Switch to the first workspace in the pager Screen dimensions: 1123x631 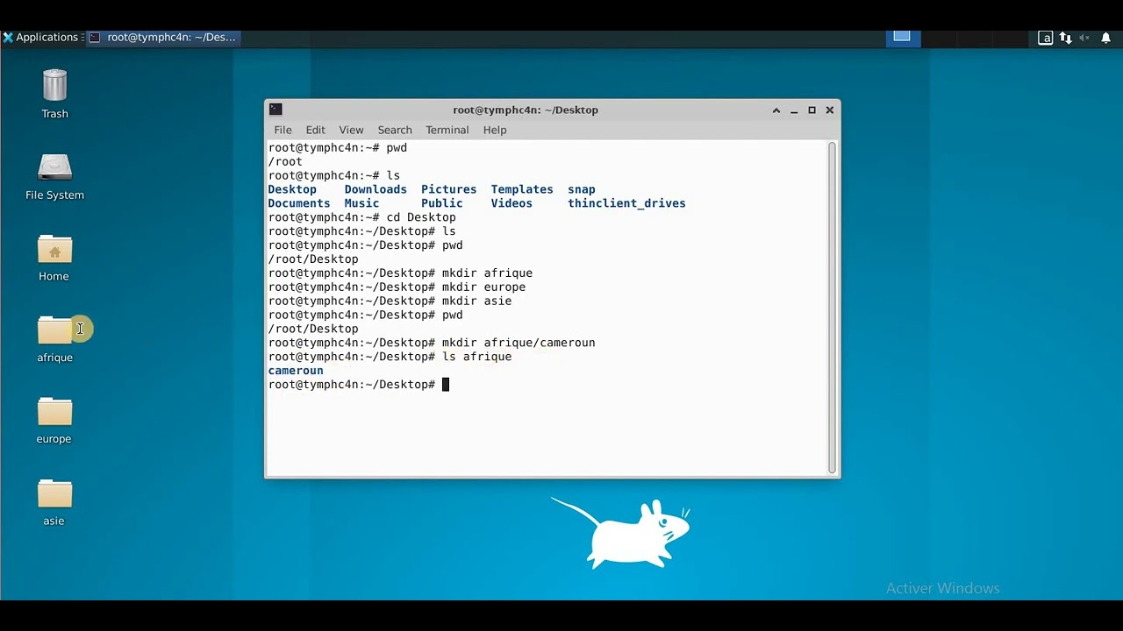pyautogui.click(x=901, y=37)
